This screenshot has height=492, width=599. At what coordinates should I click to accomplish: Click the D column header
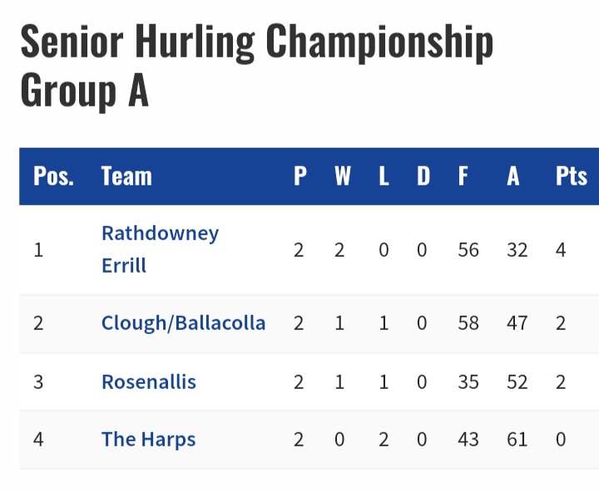[423, 176]
